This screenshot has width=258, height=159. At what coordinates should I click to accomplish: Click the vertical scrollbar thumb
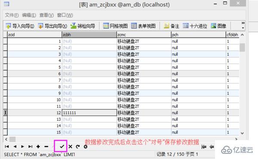[x=242, y=48]
